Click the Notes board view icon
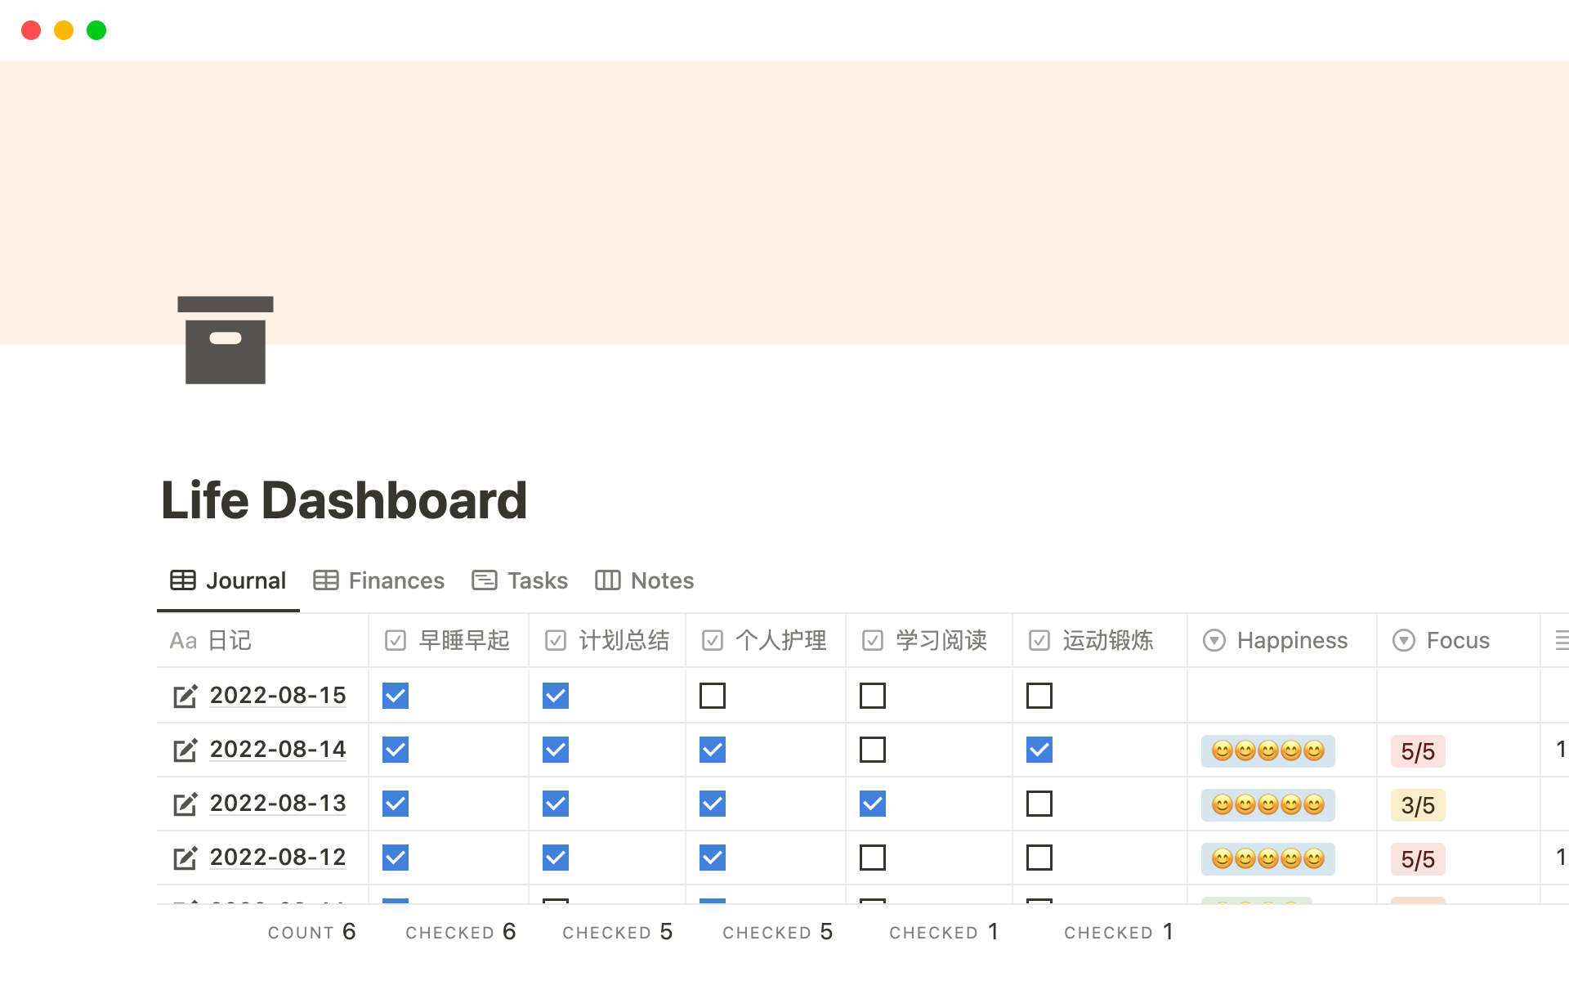1569x981 pixels. [608, 580]
